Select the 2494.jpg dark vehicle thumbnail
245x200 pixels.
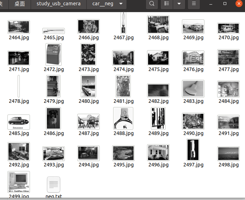point(88,153)
